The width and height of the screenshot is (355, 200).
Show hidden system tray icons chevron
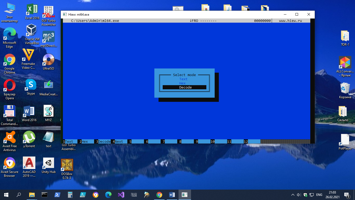[x=293, y=195]
